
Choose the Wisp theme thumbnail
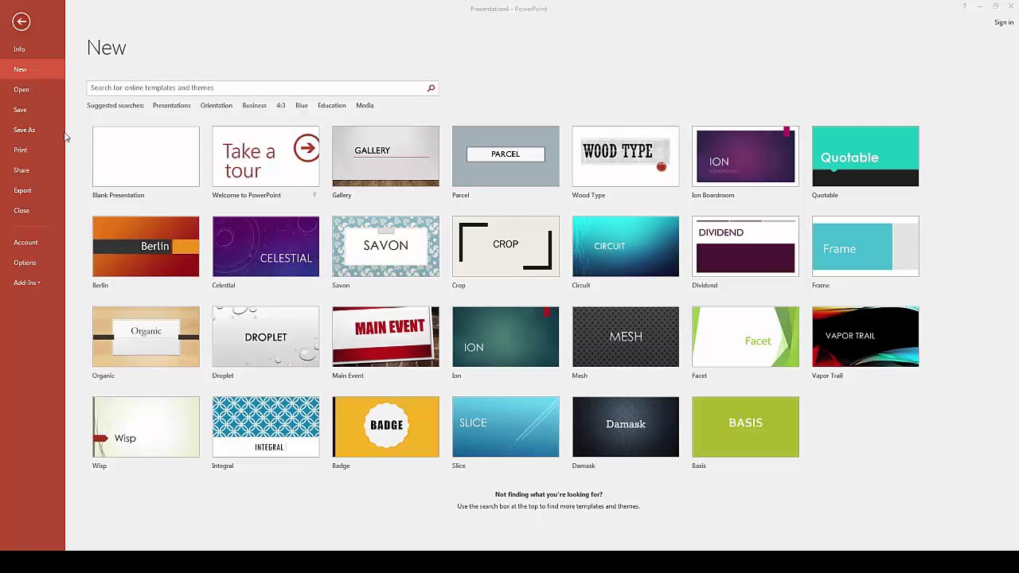(146, 427)
